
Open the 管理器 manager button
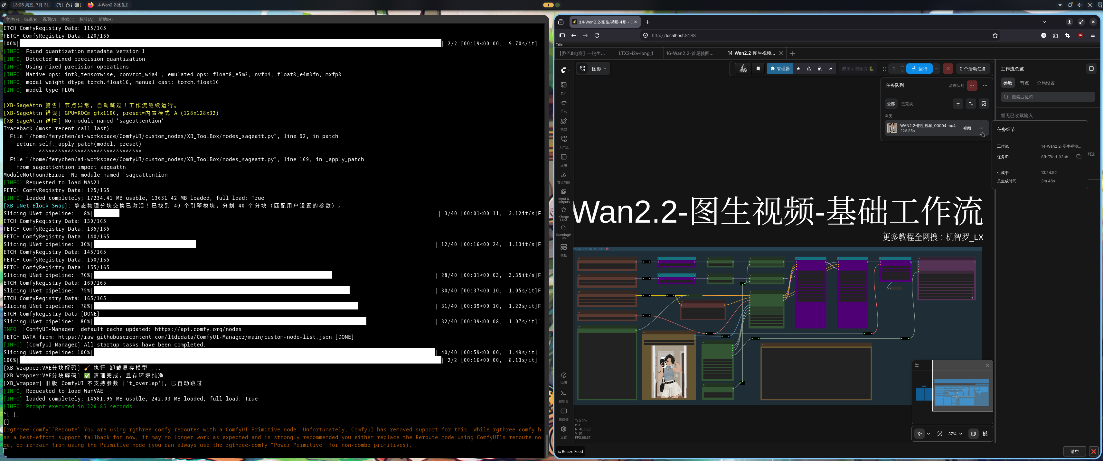click(780, 69)
